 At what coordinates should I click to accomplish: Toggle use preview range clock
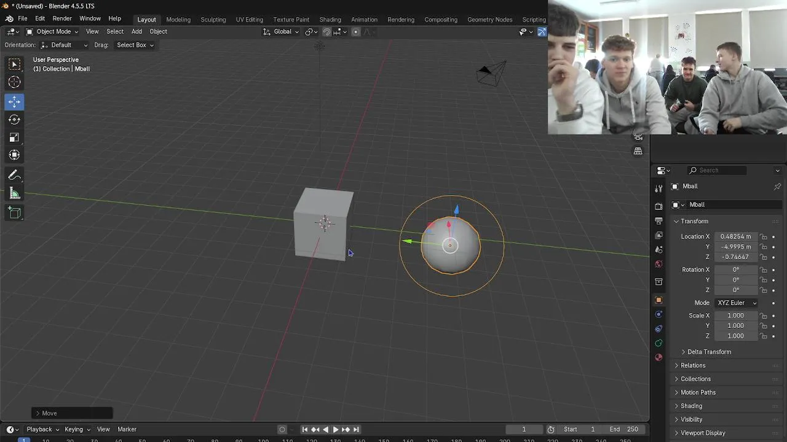[x=551, y=430]
